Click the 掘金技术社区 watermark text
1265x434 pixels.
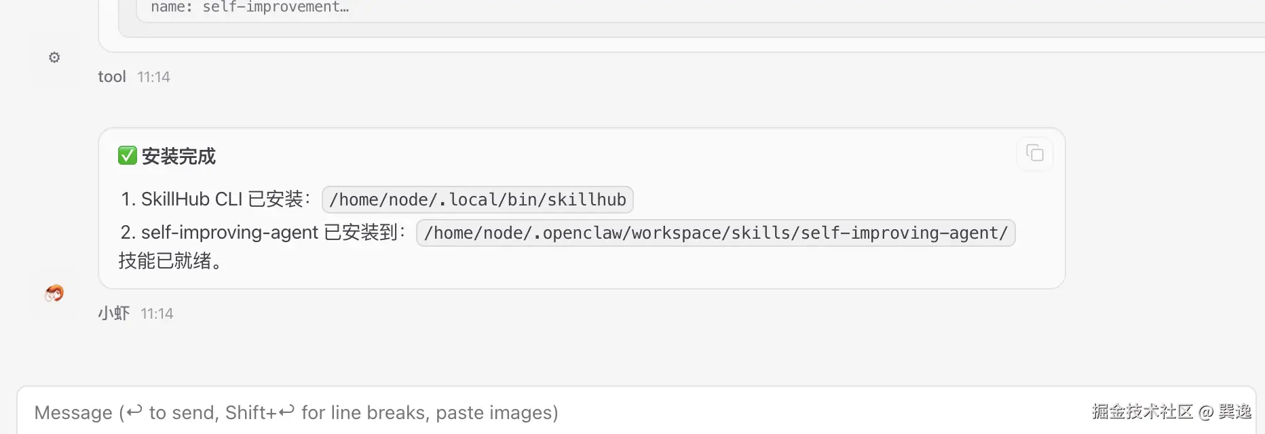tap(1142, 412)
